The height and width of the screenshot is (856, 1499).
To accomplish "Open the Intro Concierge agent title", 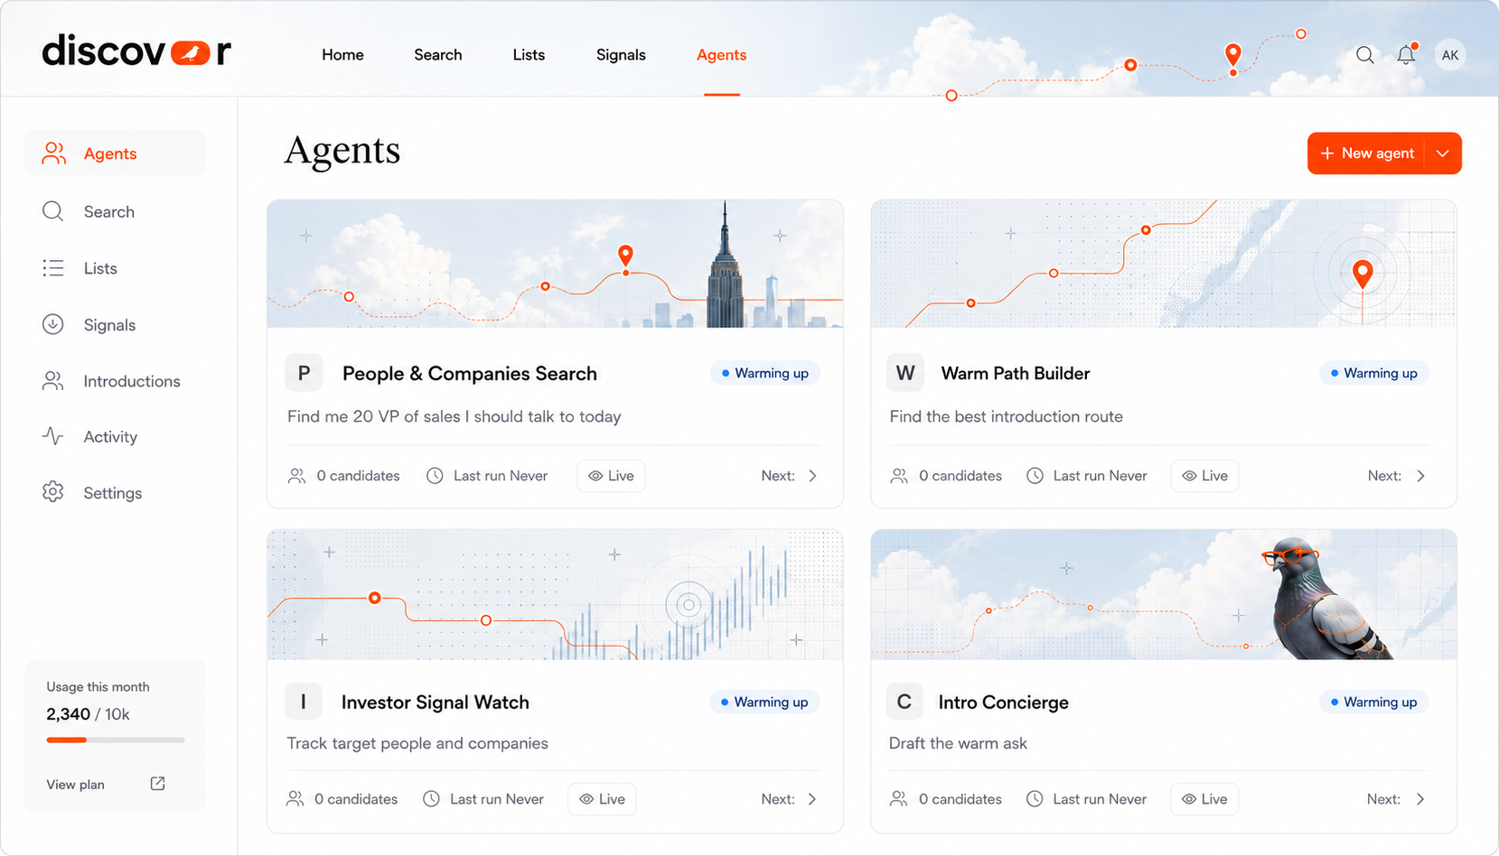I will click(x=1003, y=702).
